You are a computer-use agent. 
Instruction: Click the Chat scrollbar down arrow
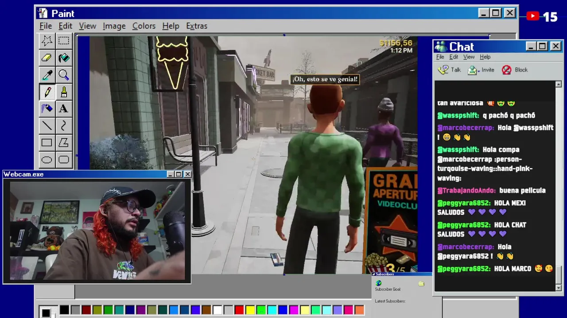(x=558, y=288)
